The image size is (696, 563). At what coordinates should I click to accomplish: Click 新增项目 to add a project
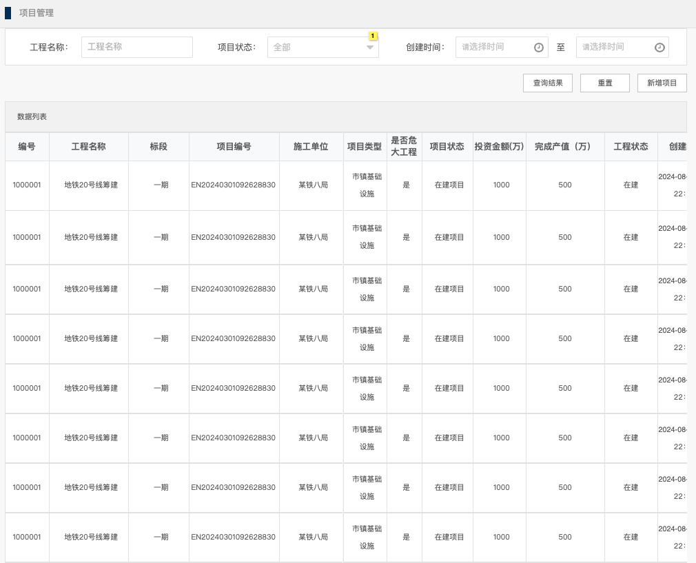click(662, 83)
